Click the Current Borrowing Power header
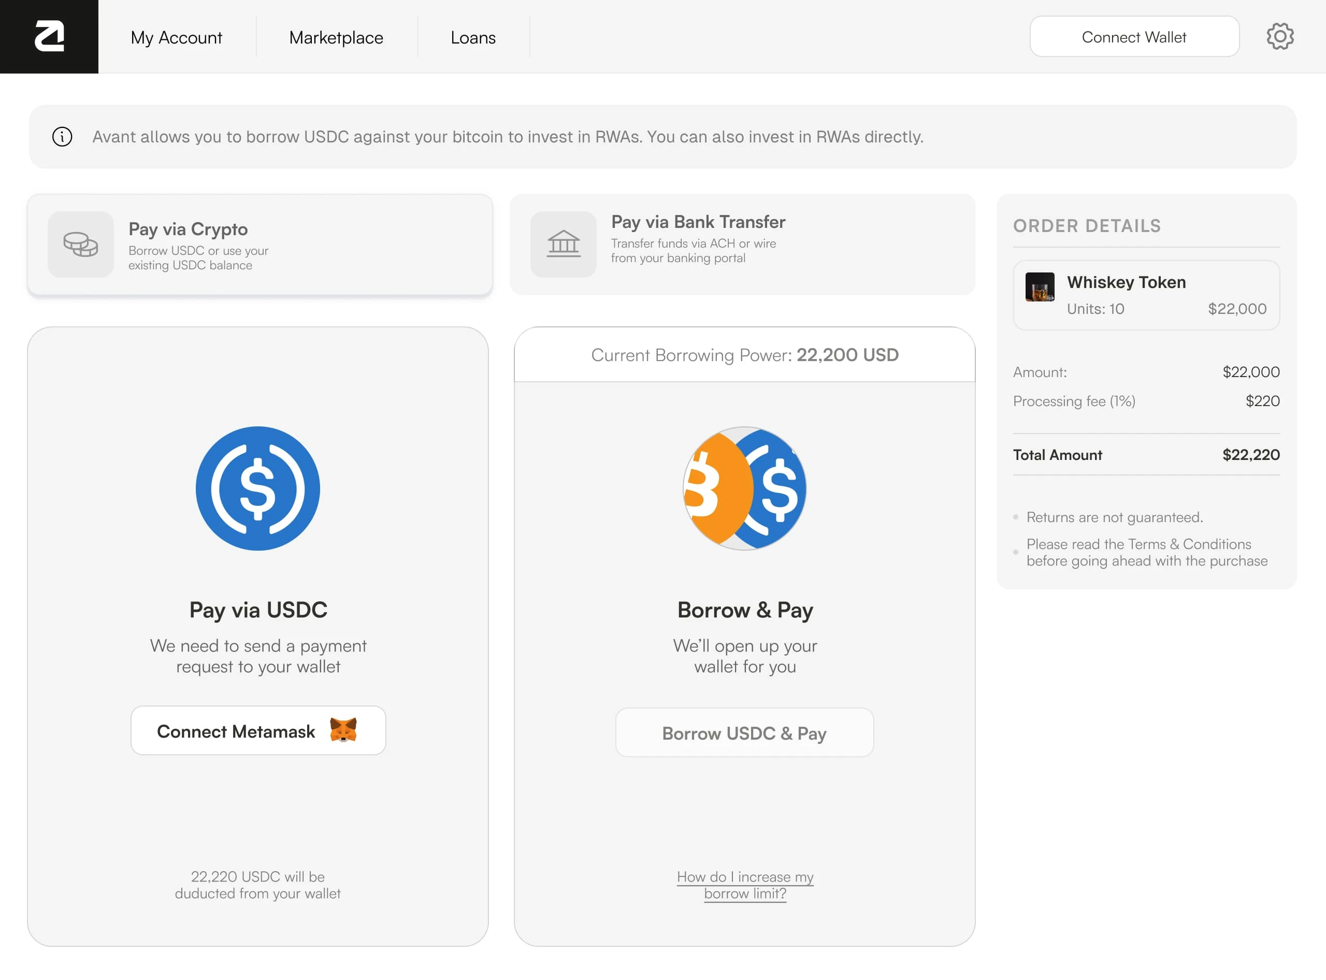The image size is (1326, 980). [744, 355]
